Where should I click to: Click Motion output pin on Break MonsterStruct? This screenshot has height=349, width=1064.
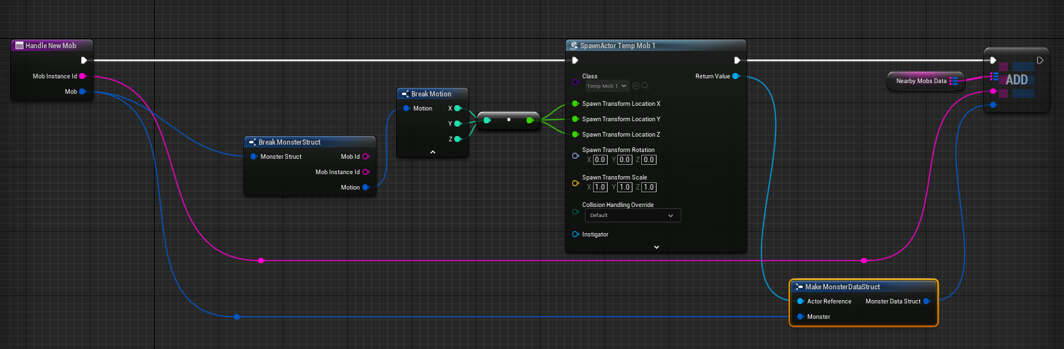[x=366, y=188]
